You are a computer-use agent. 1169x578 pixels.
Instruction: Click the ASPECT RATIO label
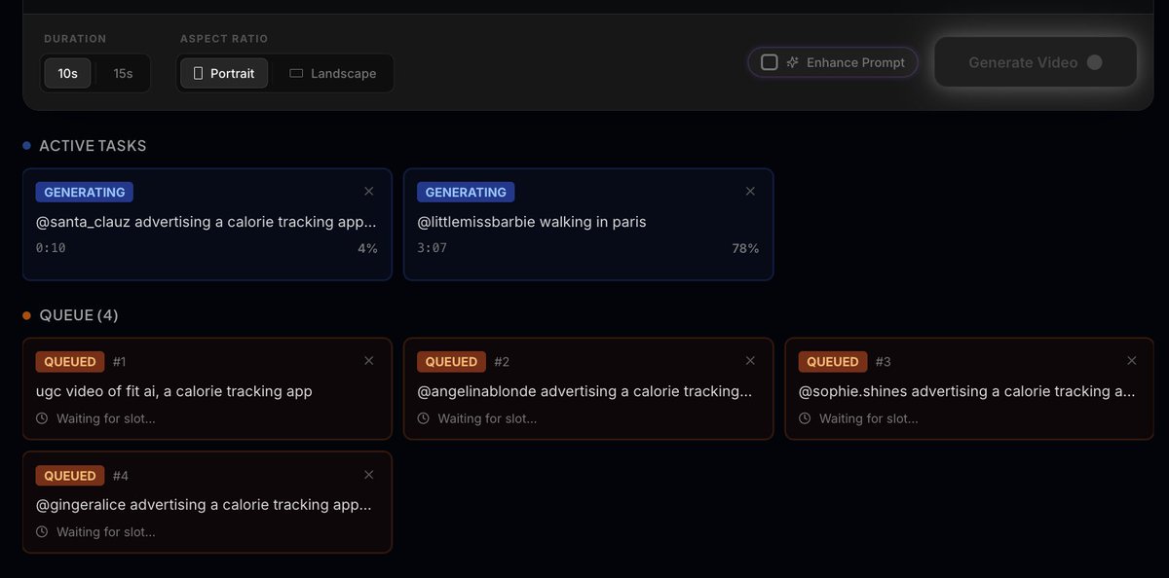(224, 39)
